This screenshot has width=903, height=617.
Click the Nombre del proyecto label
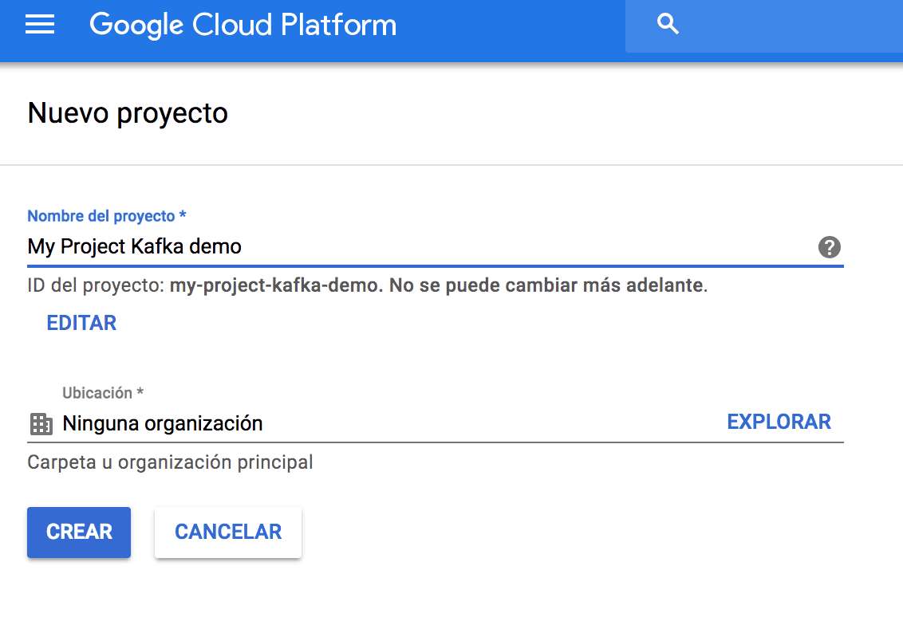[x=107, y=216]
